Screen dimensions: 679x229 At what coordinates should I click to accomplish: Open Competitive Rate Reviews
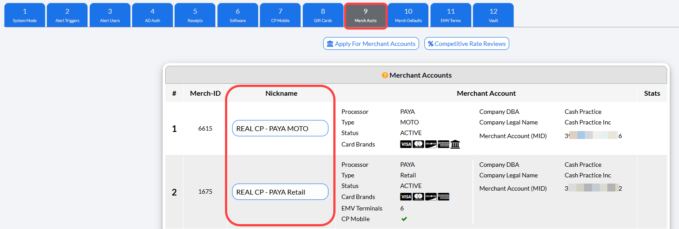click(467, 44)
